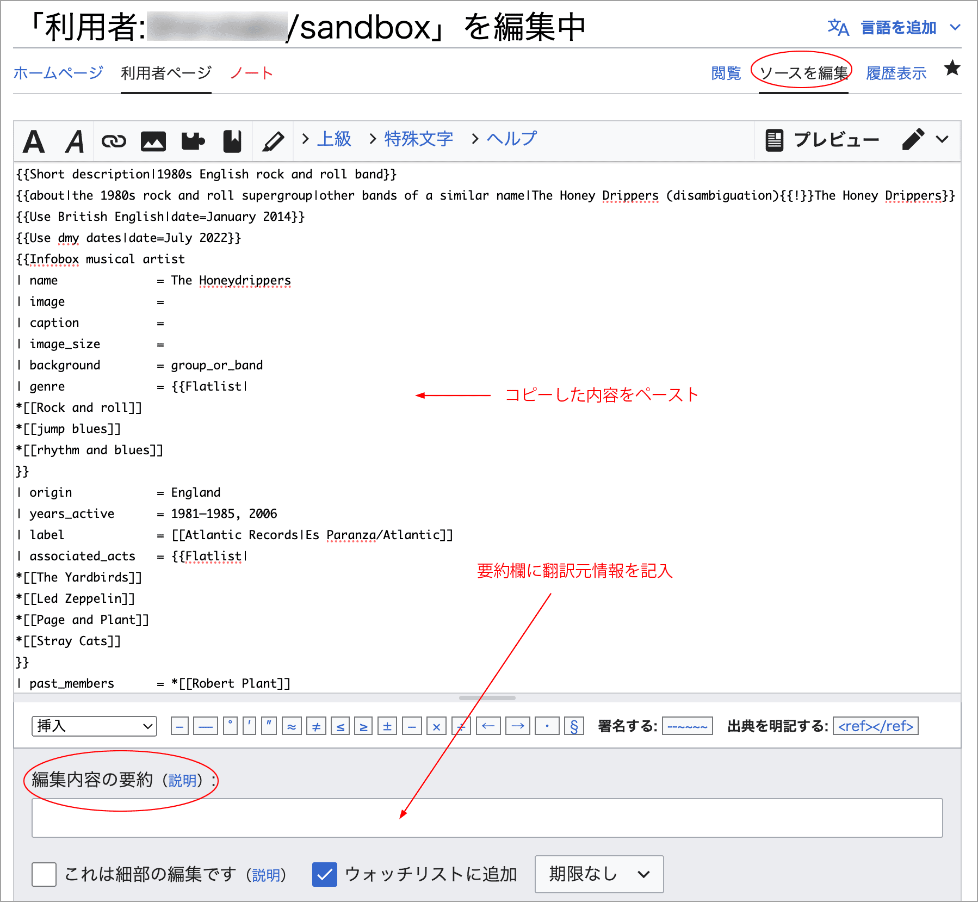Apply italic formatting from the toolbar

coord(75,141)
